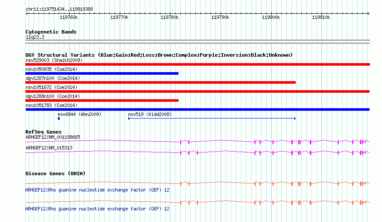Image resolution: width=382 pixels, height=222 pixels.
Task: Click the esv6844 (Ahn2009) label
Action: 79,114
